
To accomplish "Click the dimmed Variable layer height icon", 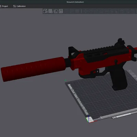I will [77, 11].
